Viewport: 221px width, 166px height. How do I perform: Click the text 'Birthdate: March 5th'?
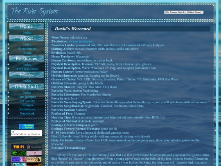(66, 53)
